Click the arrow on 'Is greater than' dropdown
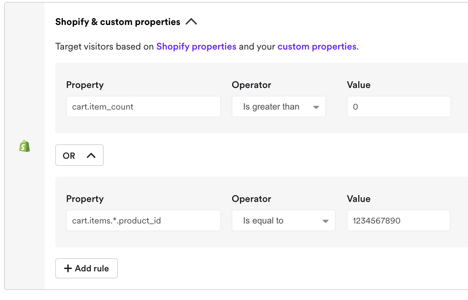Viewport: 468px width, 300px height. coord(316,107)
